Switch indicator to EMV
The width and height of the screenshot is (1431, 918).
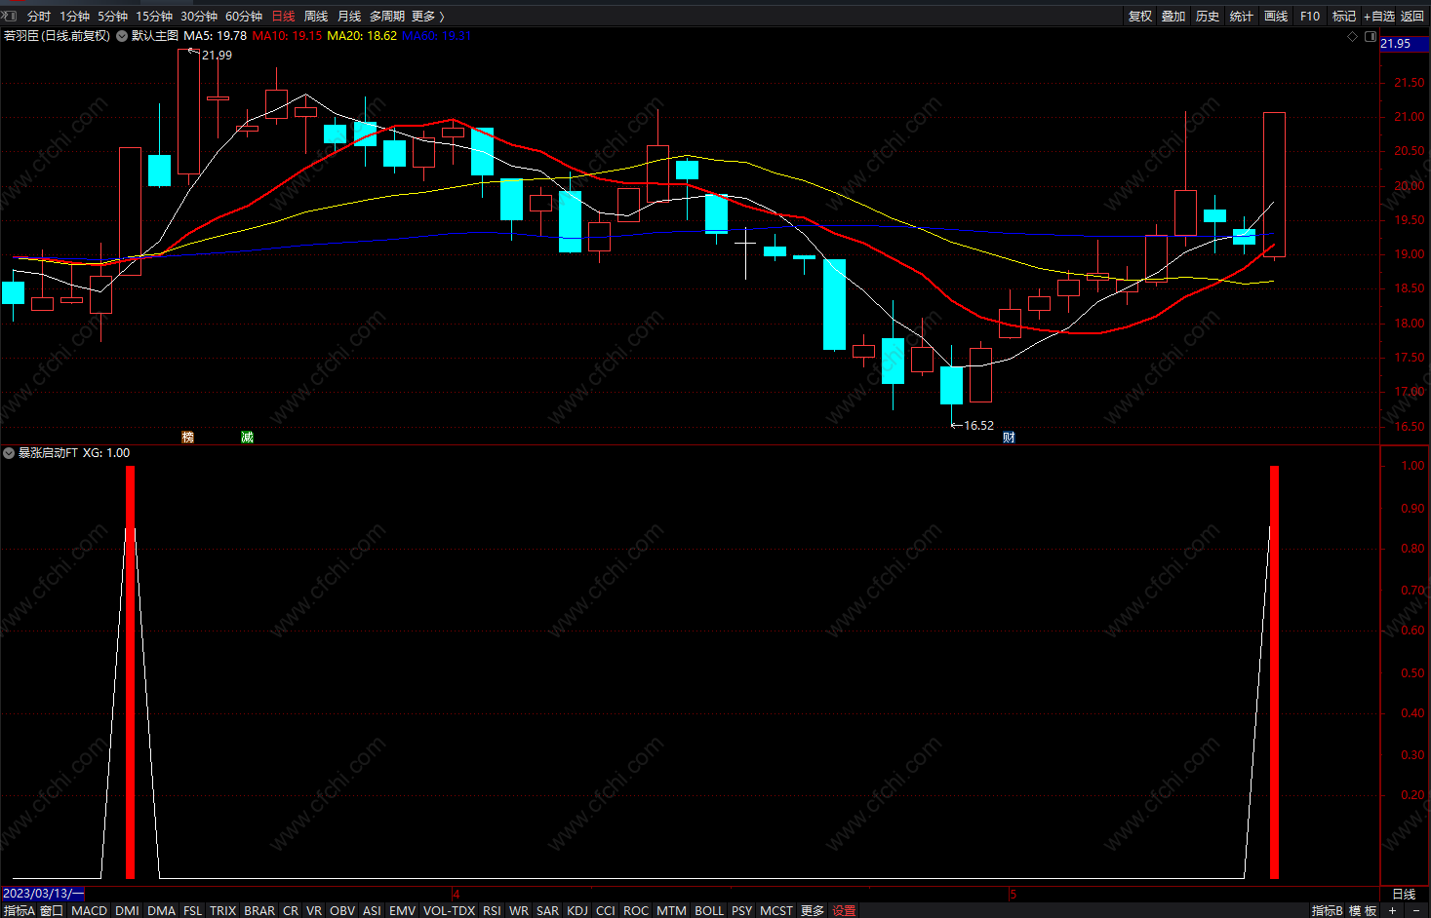click(x=403, y=911)
